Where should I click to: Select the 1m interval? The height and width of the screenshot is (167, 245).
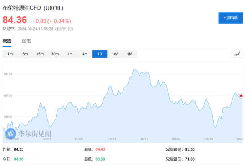tap(10, 54)
